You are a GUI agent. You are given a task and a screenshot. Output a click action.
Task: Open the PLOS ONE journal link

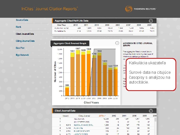pos(78,128)
